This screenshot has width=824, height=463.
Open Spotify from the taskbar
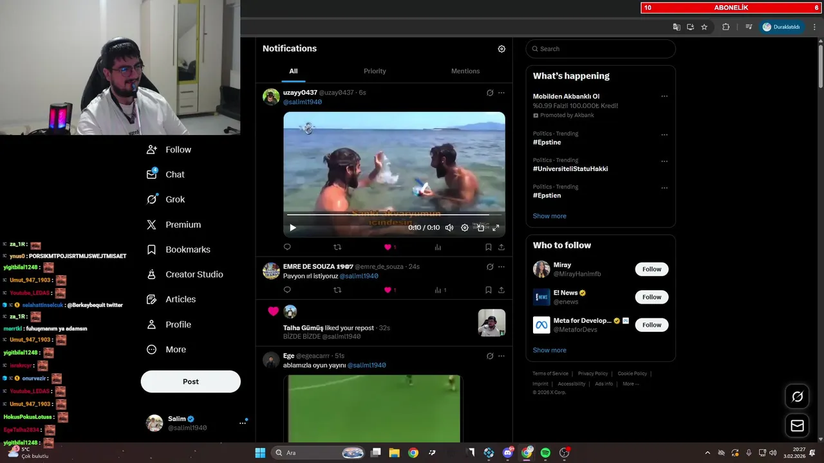[x=545, y=453]
